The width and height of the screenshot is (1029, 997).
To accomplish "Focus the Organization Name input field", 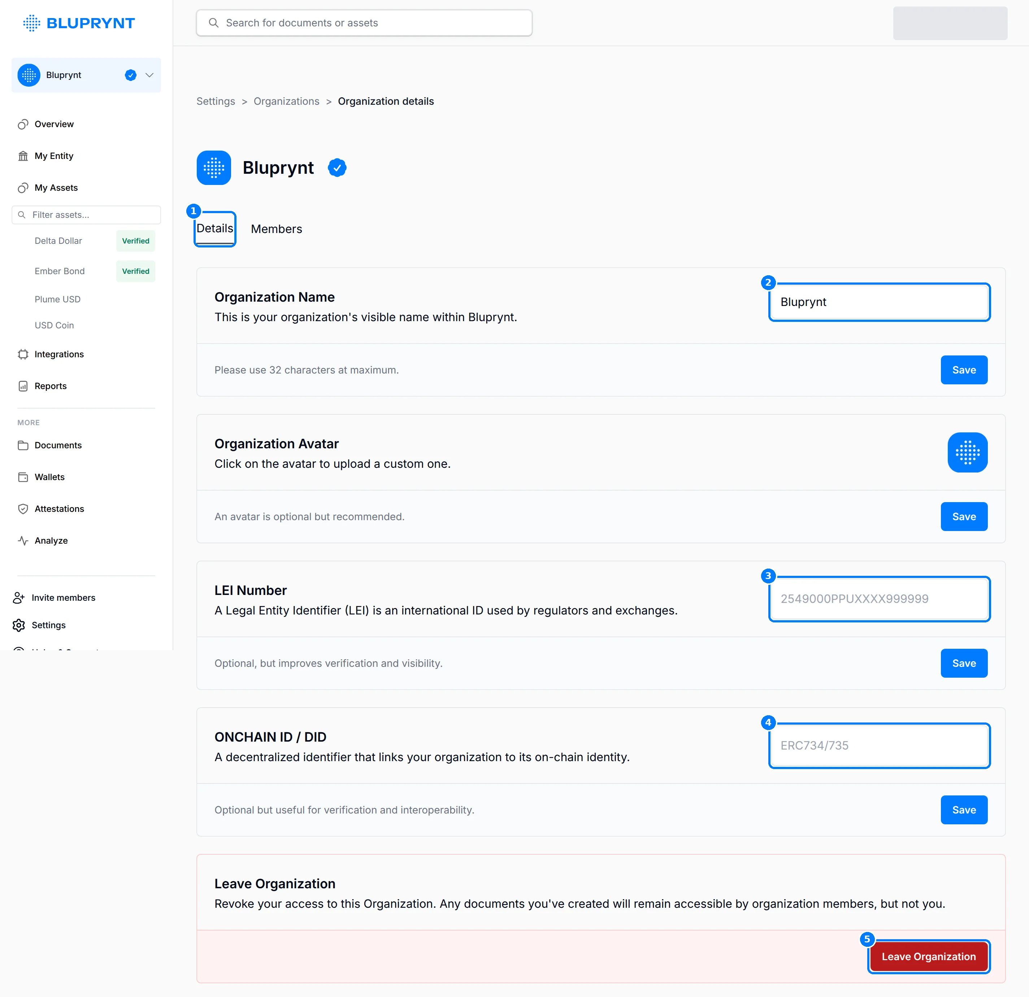I will [x=880, y=302].
